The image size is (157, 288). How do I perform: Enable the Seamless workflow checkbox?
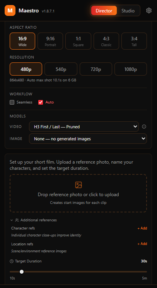[x=12, y=102]
